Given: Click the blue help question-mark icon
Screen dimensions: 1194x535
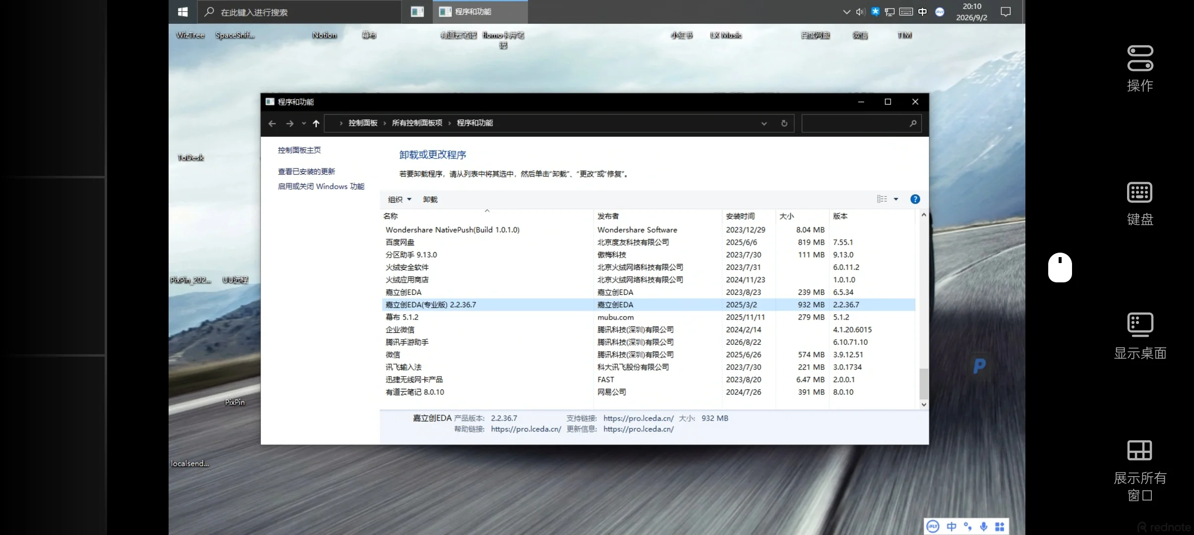Looking at the screenshot, I should (915, 199).
